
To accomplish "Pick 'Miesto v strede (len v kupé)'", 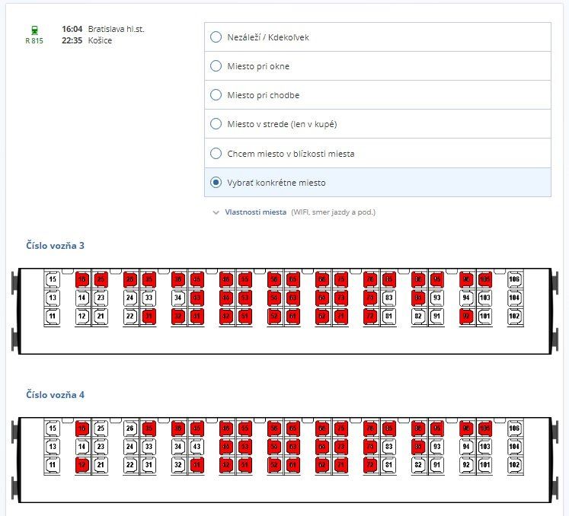I will point(216,124).
